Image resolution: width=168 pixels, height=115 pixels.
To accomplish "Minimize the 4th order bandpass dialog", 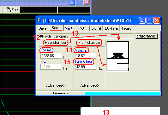I will (142, 20).
